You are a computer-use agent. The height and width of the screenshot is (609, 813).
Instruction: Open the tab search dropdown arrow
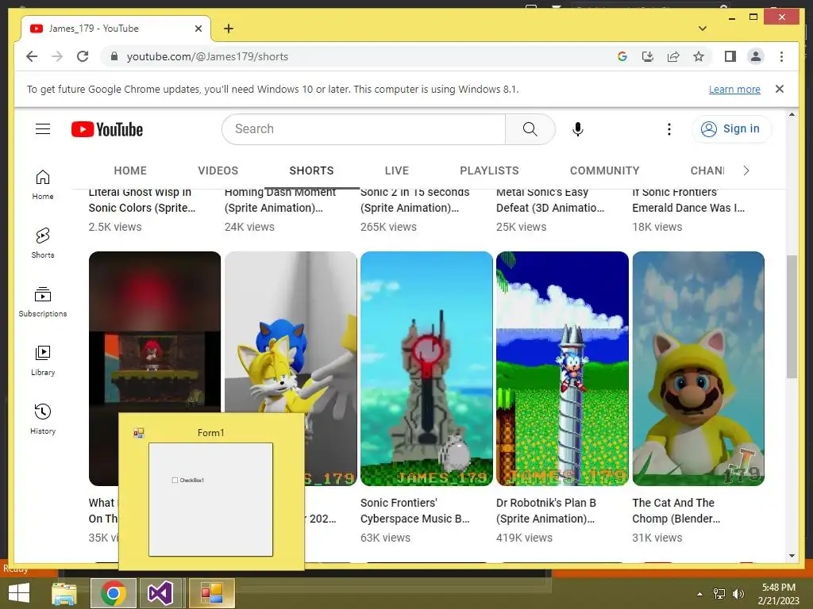coord(703,29)
